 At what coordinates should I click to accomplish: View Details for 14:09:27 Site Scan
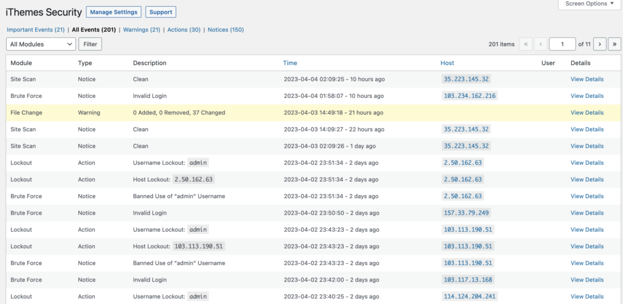point(587,130)
